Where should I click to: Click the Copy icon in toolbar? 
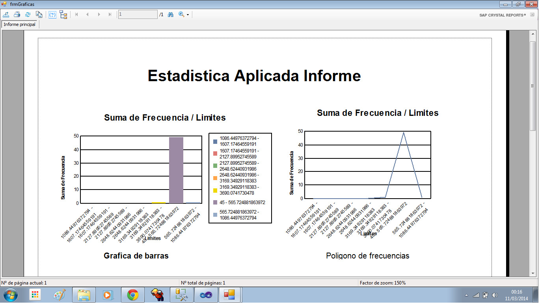tap(39, 15)
